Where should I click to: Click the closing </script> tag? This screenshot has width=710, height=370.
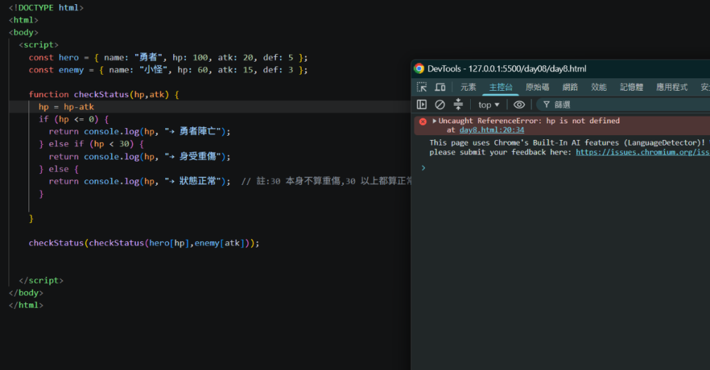(x=41, y=281)
